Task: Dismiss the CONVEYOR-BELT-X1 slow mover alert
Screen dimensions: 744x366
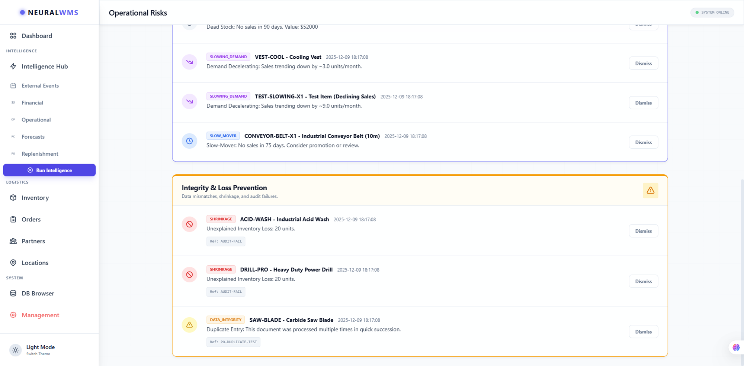Action: (643, 142)
